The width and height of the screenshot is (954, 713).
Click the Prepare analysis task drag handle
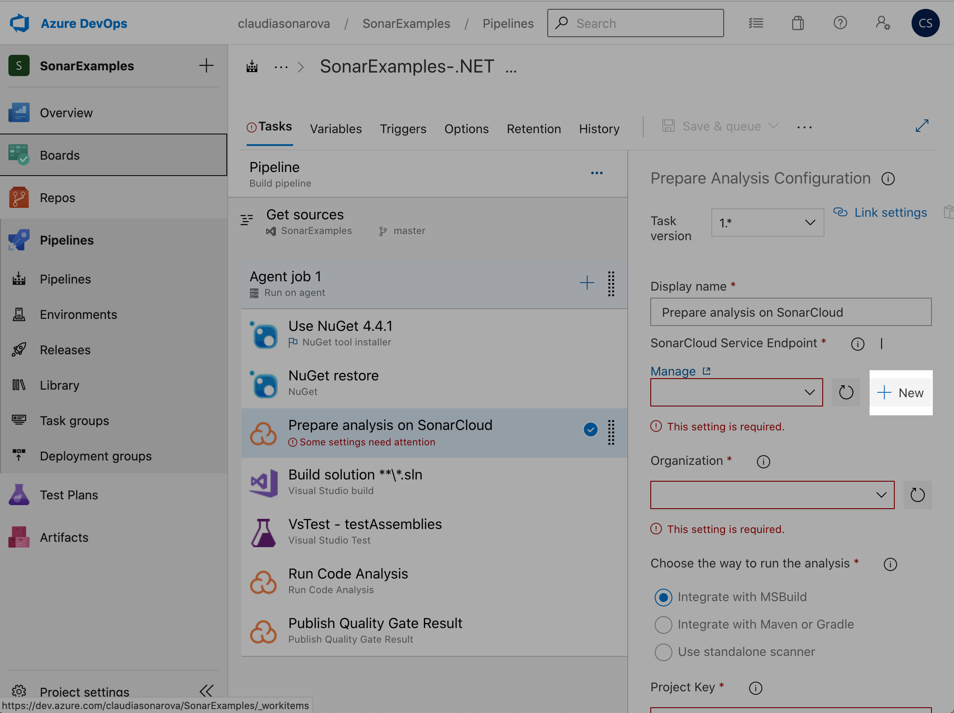[x=611, y=432]
